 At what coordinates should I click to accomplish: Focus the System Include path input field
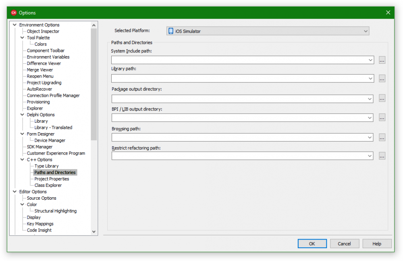coord(239,60)
